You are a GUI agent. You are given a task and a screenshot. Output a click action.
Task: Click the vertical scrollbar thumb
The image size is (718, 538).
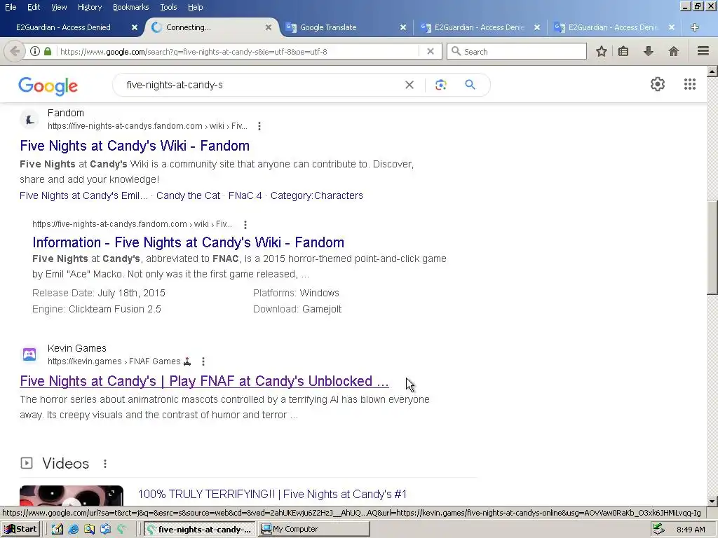point(712,248)
